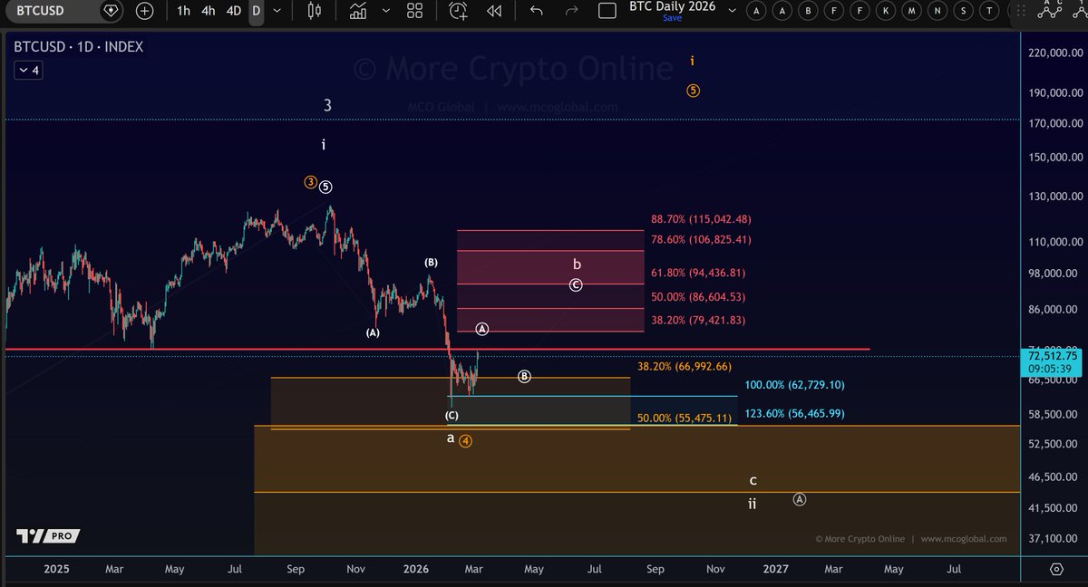Expand the time interval dropdown arrow

(277, 11)
